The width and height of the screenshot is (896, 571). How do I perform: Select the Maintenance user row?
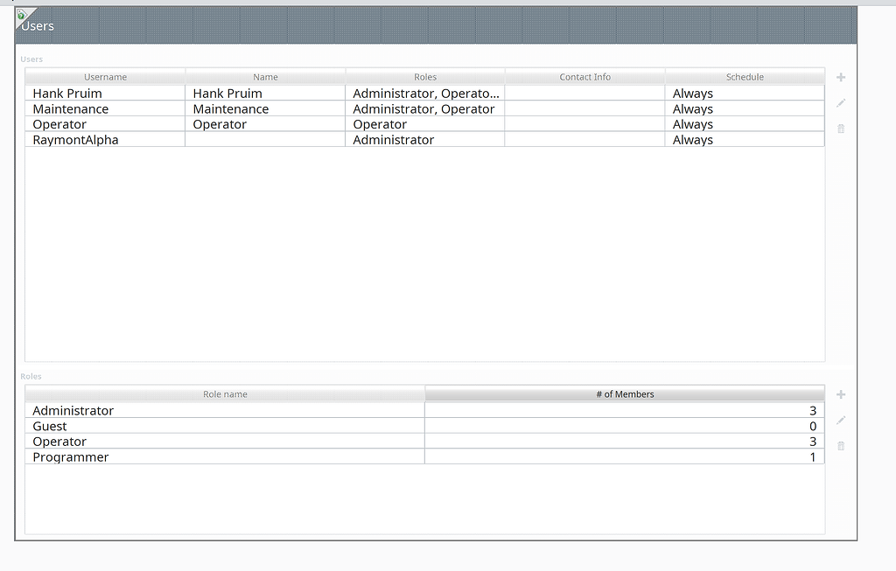105,108
